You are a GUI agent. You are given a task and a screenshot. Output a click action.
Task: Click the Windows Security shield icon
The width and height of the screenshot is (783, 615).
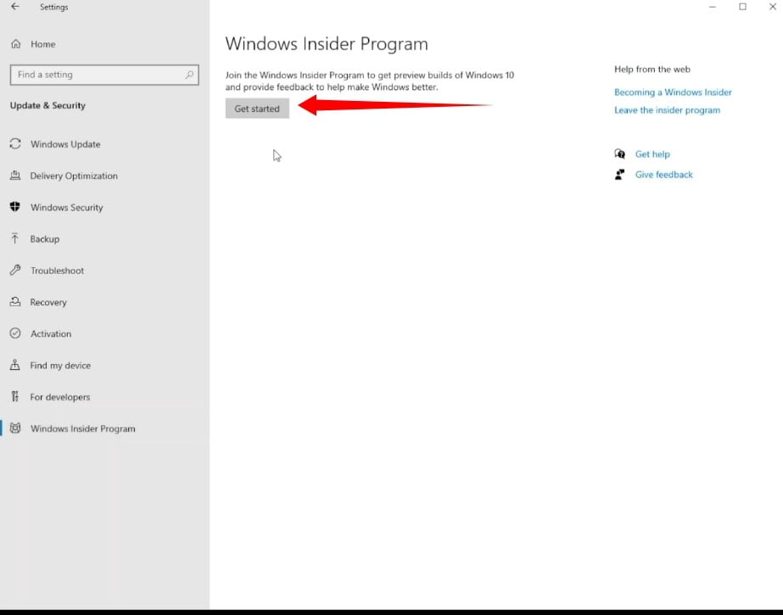tap(15, 207)
